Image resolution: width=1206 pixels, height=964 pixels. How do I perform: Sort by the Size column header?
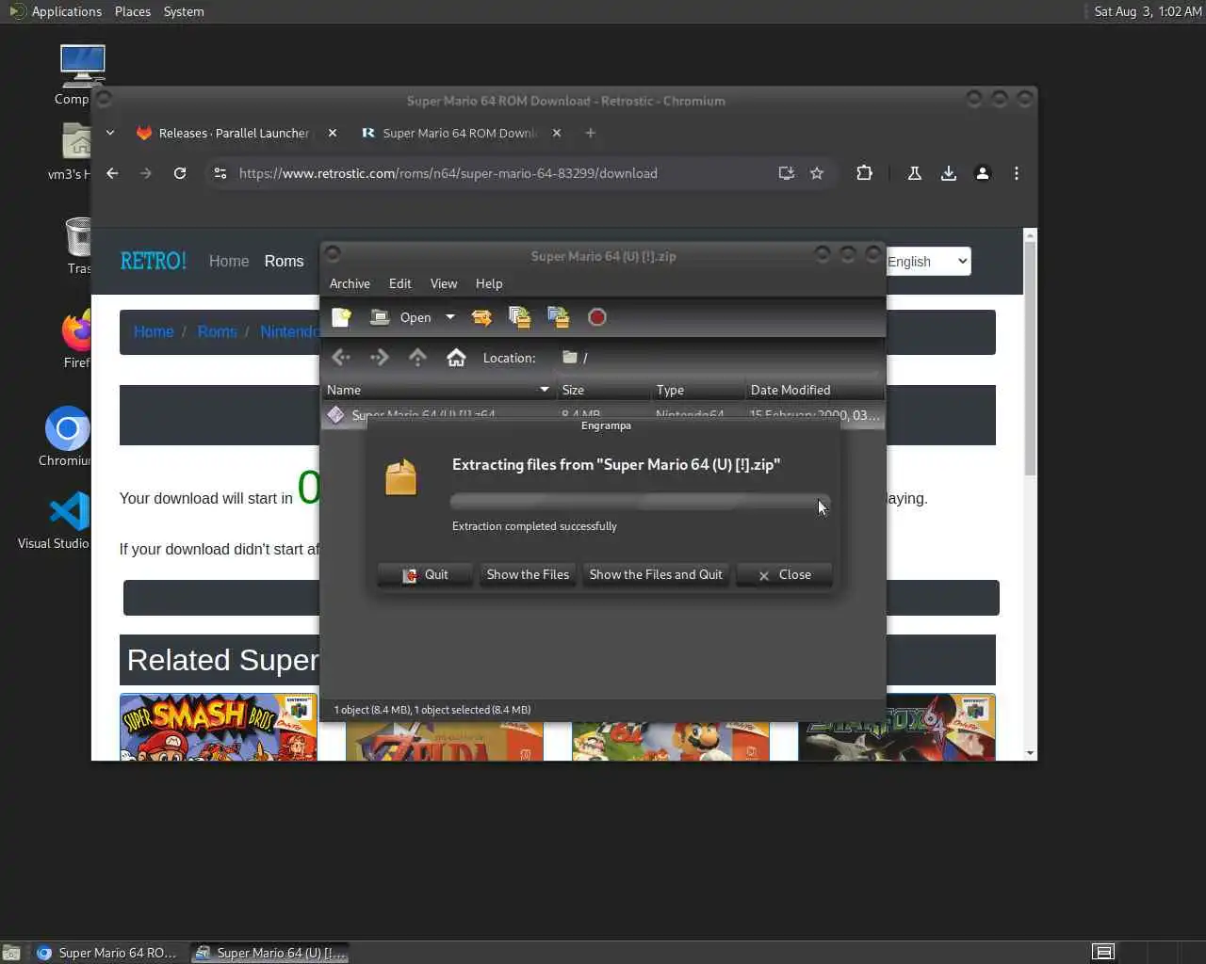tap(603, 390)
